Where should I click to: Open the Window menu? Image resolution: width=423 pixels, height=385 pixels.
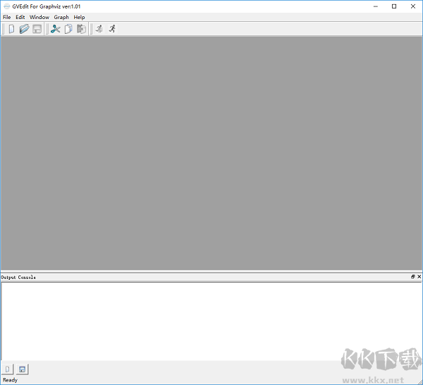pos(39,17)
